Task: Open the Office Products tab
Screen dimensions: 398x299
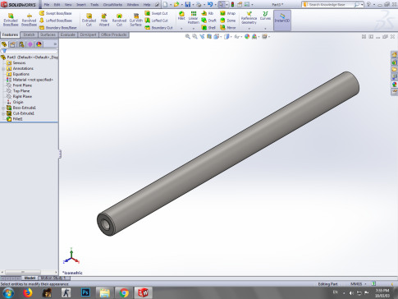Action: pos(114,34)
